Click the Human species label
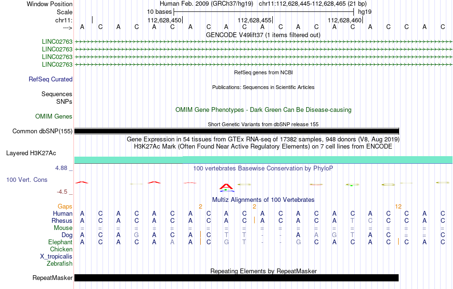 62,213
